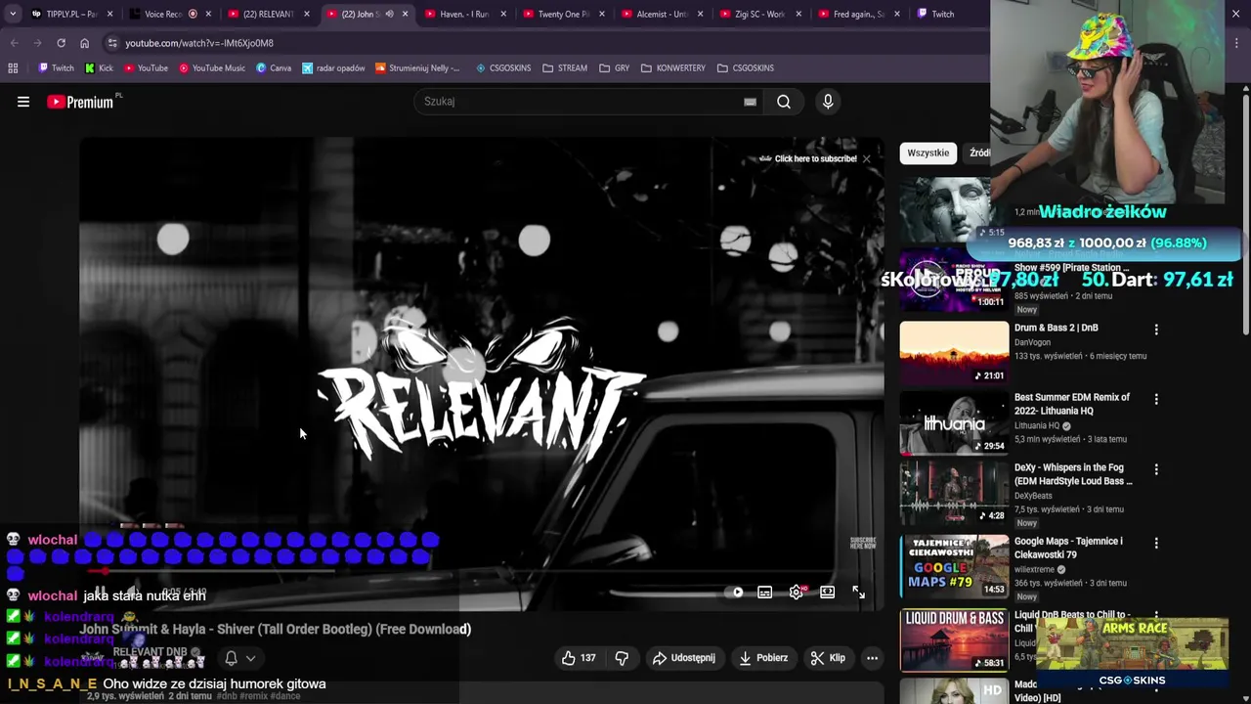Click the #dnb hashtag in description

point(227,696)
